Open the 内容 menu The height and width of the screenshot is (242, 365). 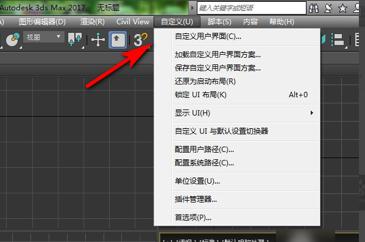tap(250, 22)
